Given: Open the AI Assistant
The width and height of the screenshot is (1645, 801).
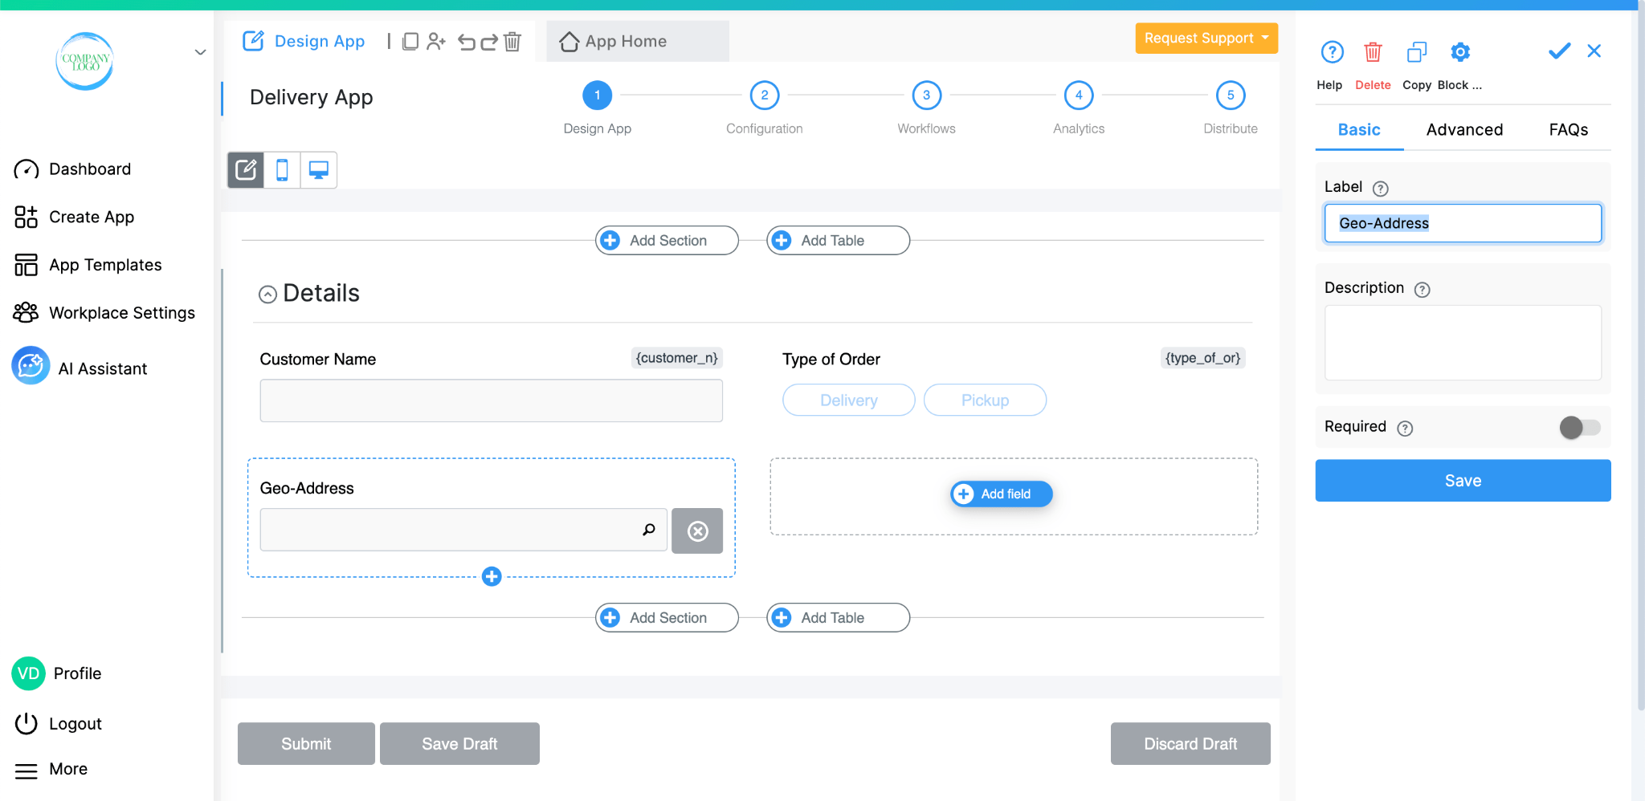Looking at the screenshot, I should point(80,368).
